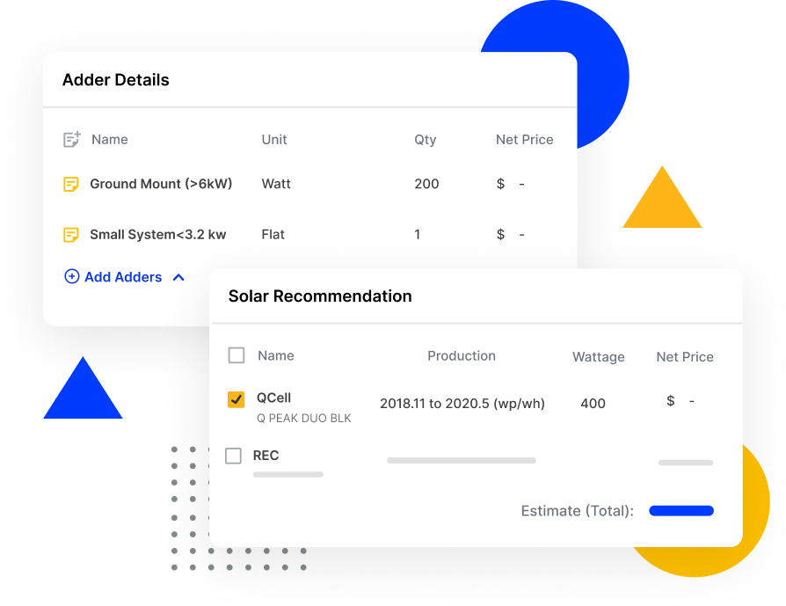Click the REC product name
786x606 pixels.
266,456
